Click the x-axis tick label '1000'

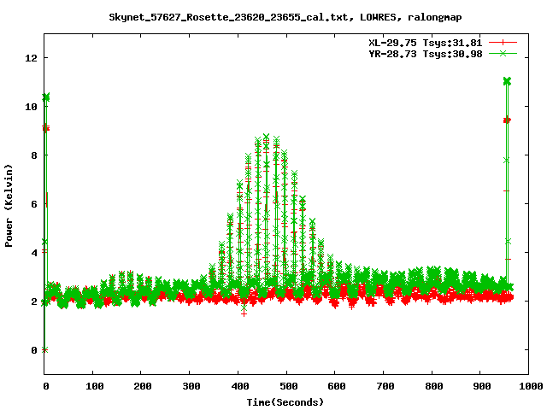[530, 386]
